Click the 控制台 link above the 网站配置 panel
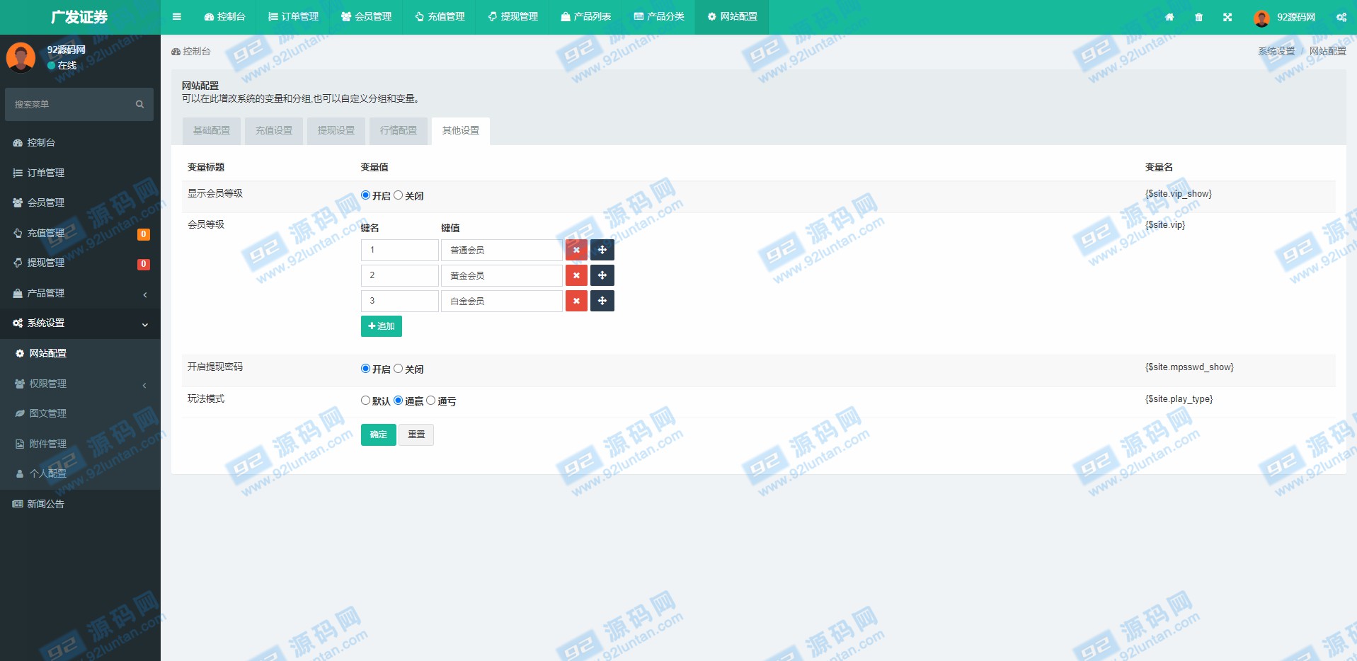 191,51
